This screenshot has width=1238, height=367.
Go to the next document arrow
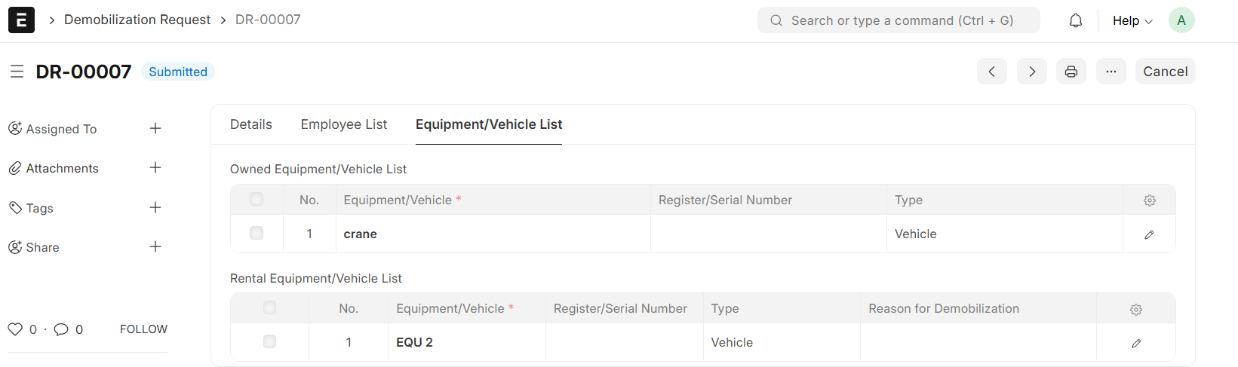pos(1031,72)
